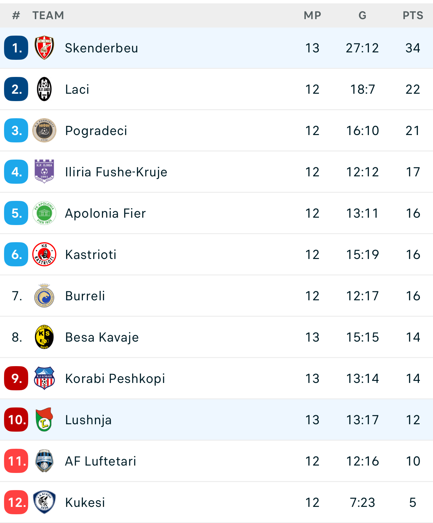The height and width of the screenshot is (523, 433).
Task: Click the Korabi Peshkopi team name
Action: coord(115,379)
